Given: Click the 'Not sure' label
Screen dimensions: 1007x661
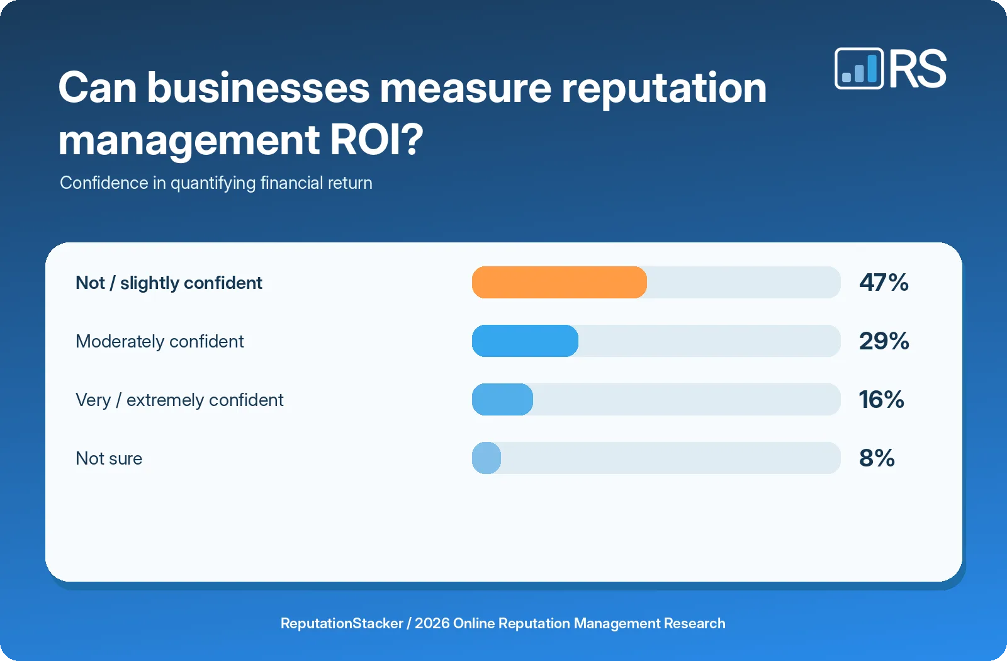Looking at the screenshot, I should (109, 458).
